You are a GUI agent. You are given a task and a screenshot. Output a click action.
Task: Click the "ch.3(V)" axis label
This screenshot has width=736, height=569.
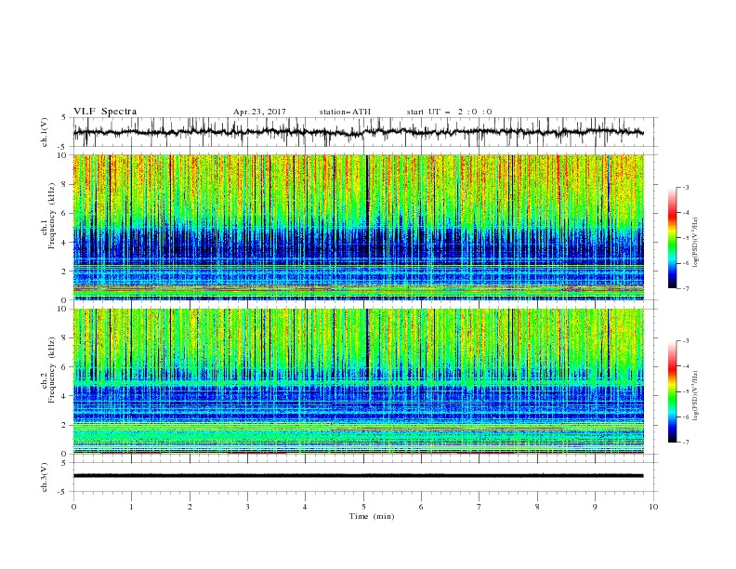pyautogui.click(x=45, y=477)
